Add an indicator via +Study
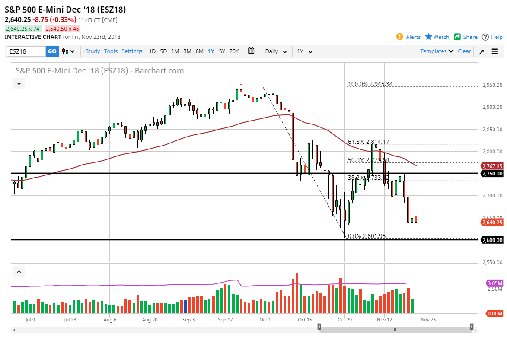Image resolution: width=507 pixels, height=337 pixels. tap(91, 51)
